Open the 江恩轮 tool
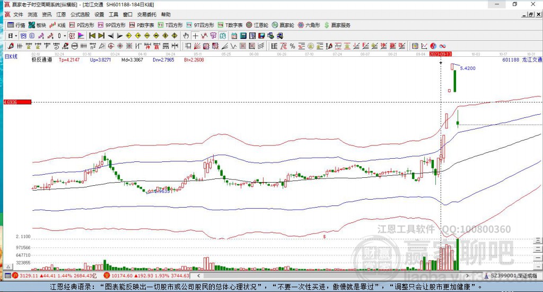The height and width of the screenshot is (292, 543). point(257,25)
